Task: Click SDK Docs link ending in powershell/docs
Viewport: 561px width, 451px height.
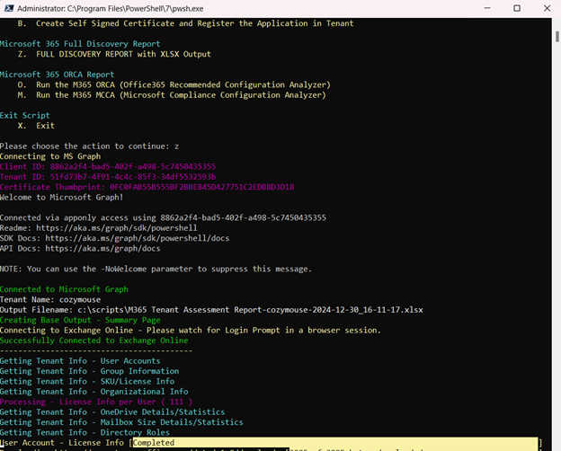Action: 138,238
